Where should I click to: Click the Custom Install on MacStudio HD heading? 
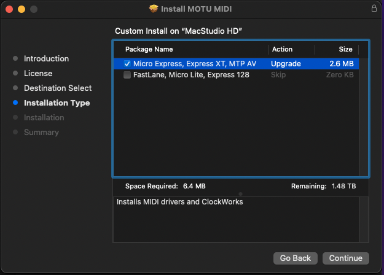(x=178, y=31)
